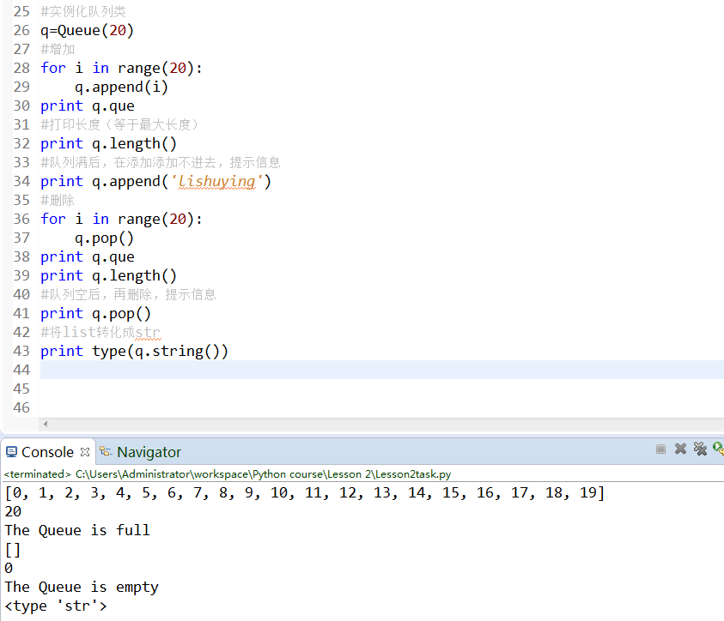Click the first 'print q.length()' line

pyautogui.click(x=108, y=144)
